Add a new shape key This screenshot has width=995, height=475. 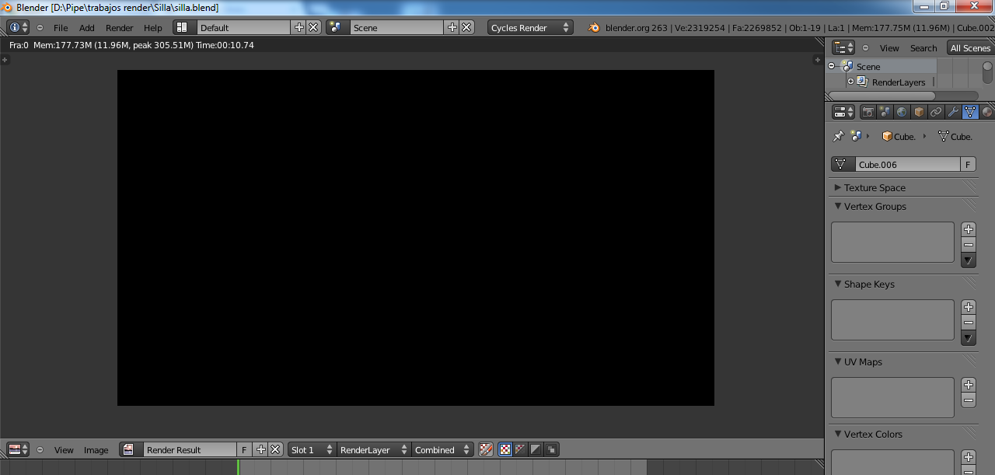point(969,307)
